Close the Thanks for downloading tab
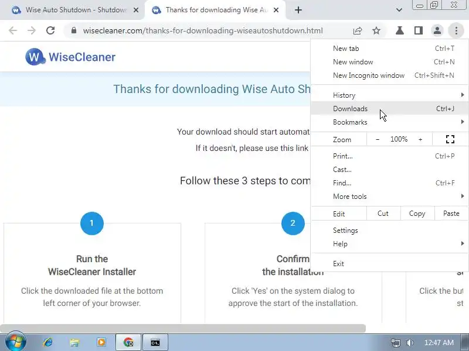Image resolution: width=469 pixels, height=351 pixels. point(276,10)
